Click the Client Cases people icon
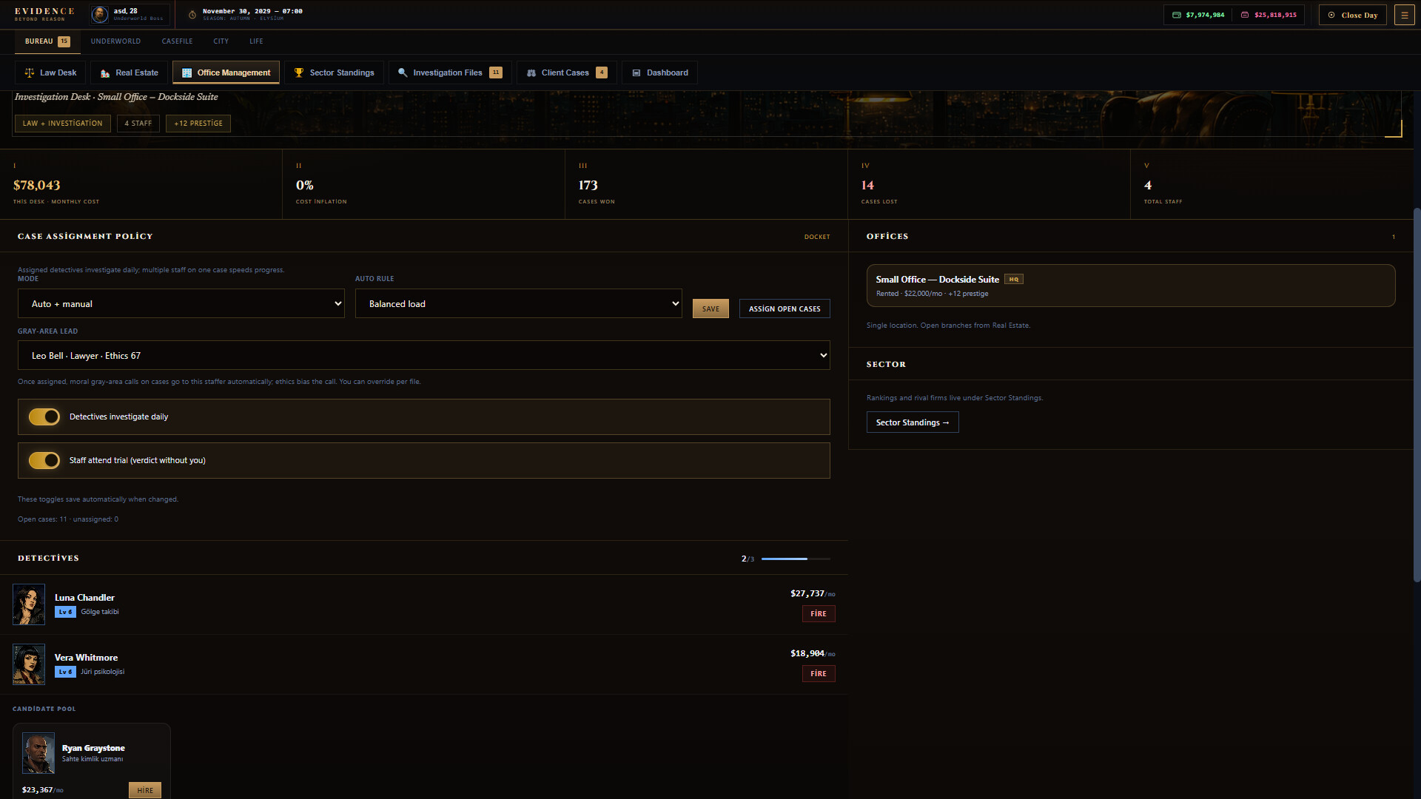 [x=531, y=73]
